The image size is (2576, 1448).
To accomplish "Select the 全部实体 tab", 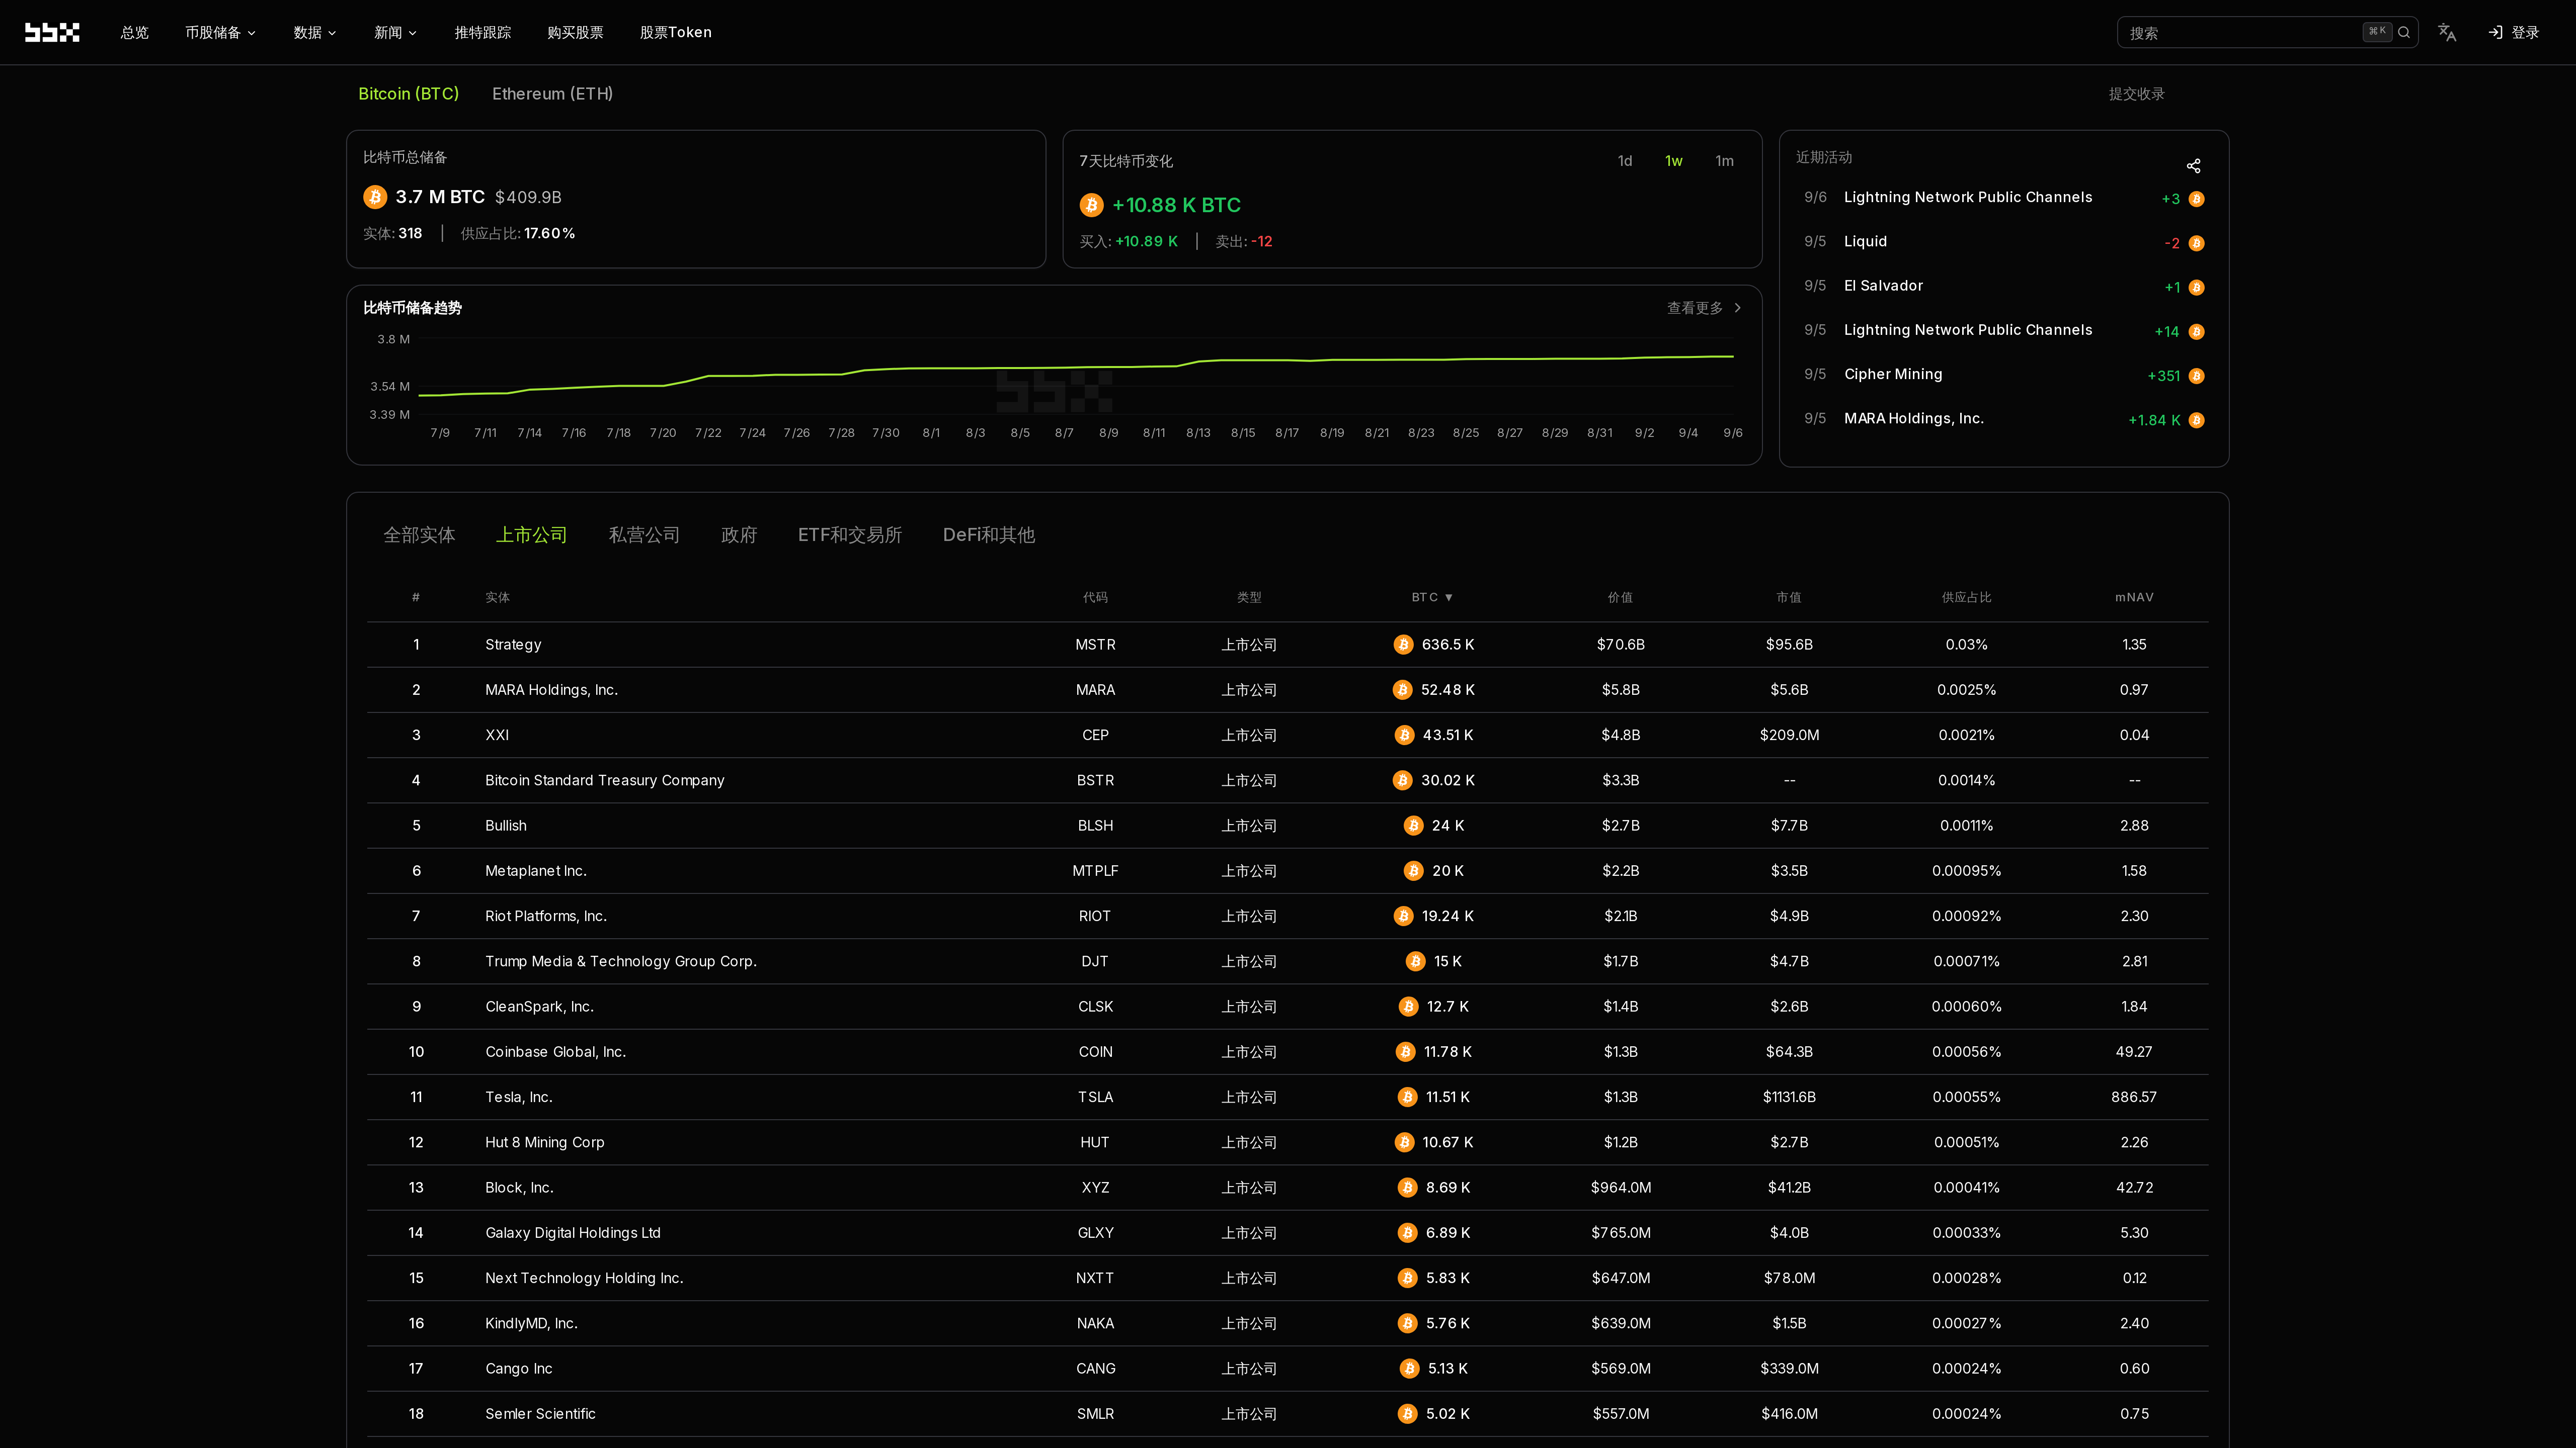I will coord(419,535).
